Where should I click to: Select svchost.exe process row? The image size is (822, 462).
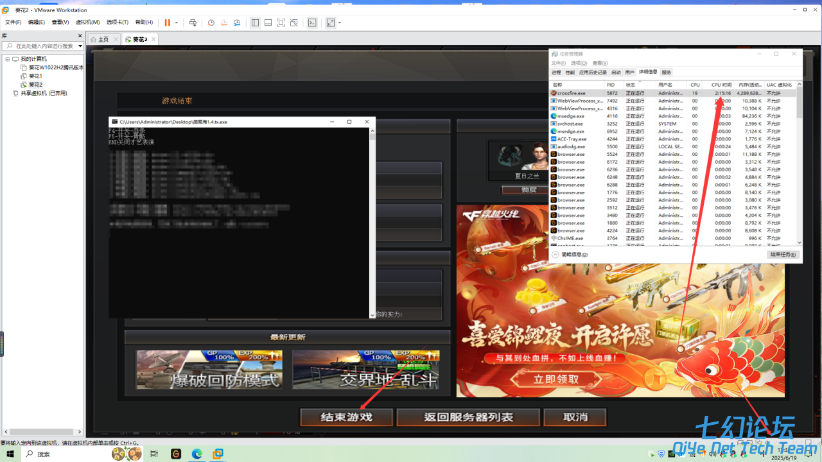[673, 124]
